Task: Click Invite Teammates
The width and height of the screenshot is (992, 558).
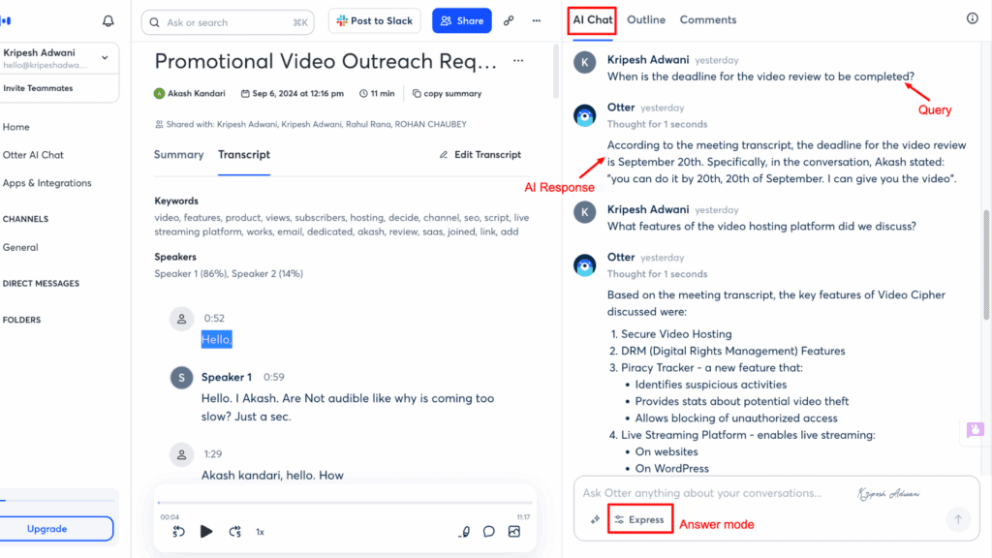Action: [38, 88]
